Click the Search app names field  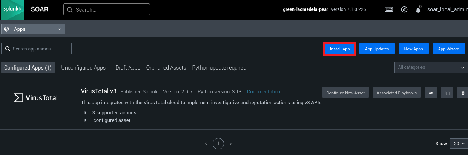(x=37, y=49)
